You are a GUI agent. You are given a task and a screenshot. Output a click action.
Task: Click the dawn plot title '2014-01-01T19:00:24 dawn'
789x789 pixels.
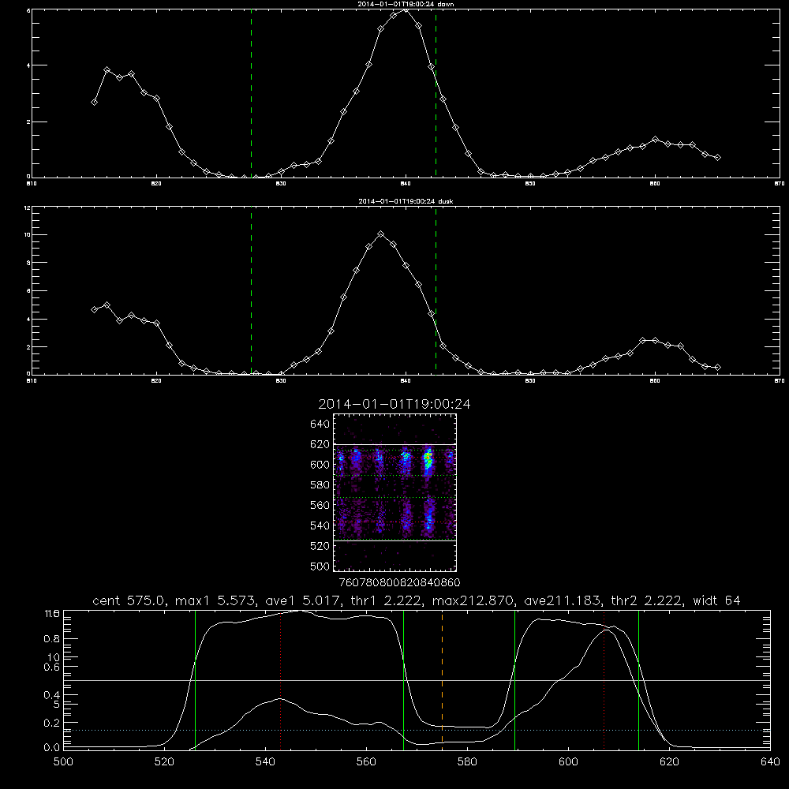pyautogui.click(x=406, y=4)
